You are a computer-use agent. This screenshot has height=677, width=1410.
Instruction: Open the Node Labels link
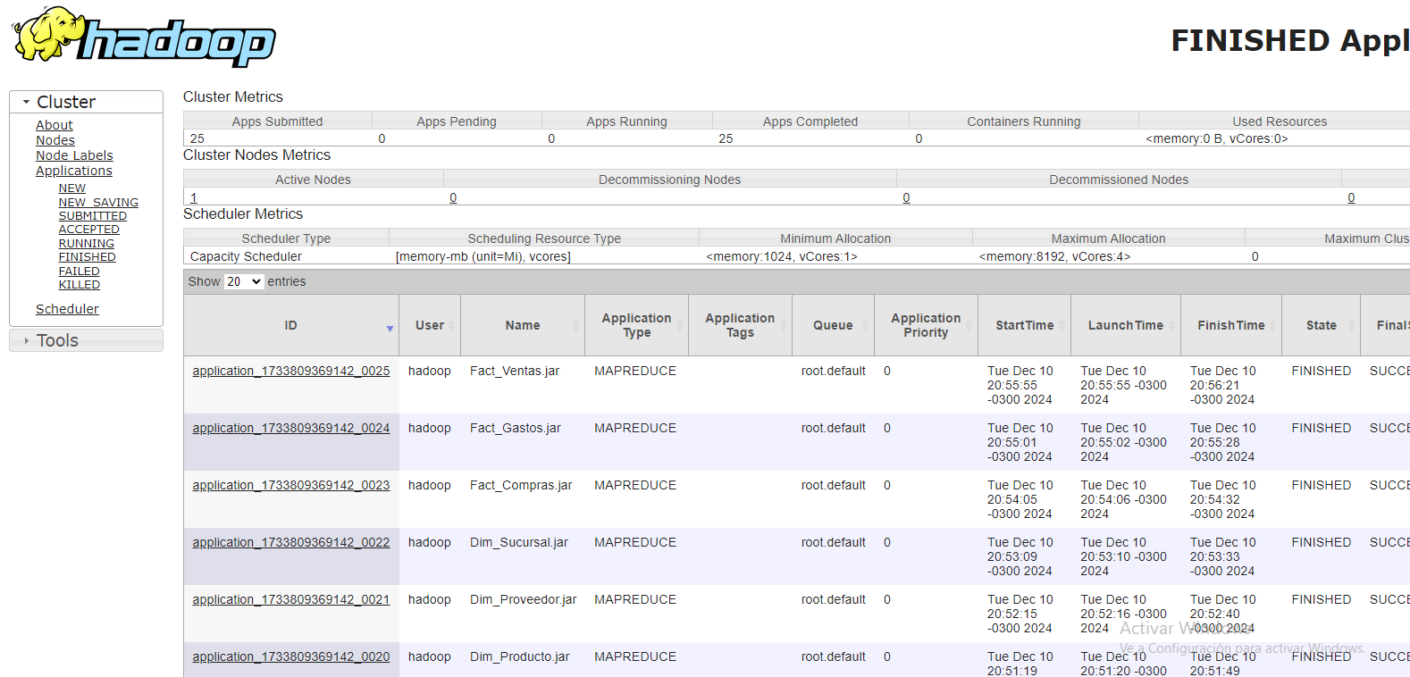[x=74, y=155]
